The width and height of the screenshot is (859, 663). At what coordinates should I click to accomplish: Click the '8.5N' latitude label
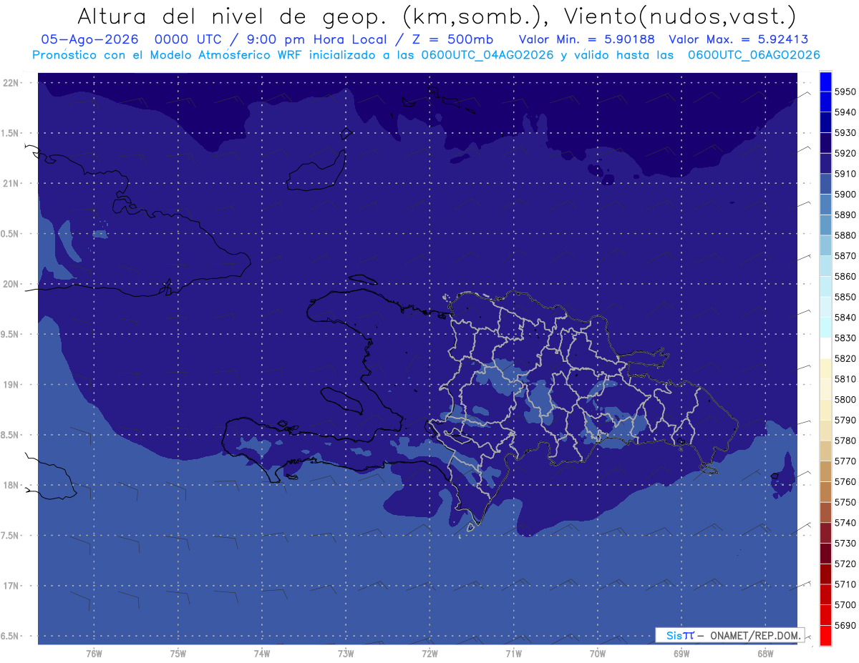pyautogui.click(x=10, y=435)
